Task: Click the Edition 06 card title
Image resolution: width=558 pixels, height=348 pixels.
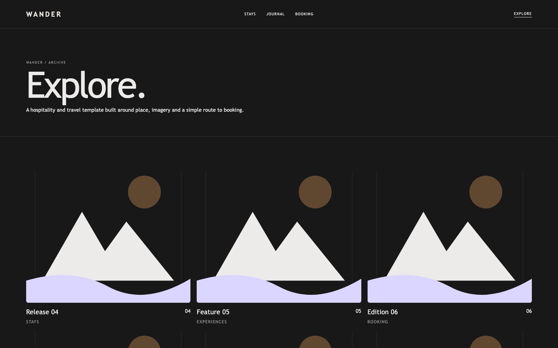Action: coord(383,312)
